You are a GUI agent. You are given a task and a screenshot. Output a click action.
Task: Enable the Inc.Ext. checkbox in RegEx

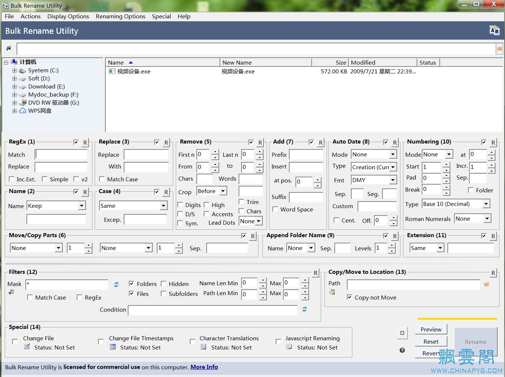coord(11,179)
